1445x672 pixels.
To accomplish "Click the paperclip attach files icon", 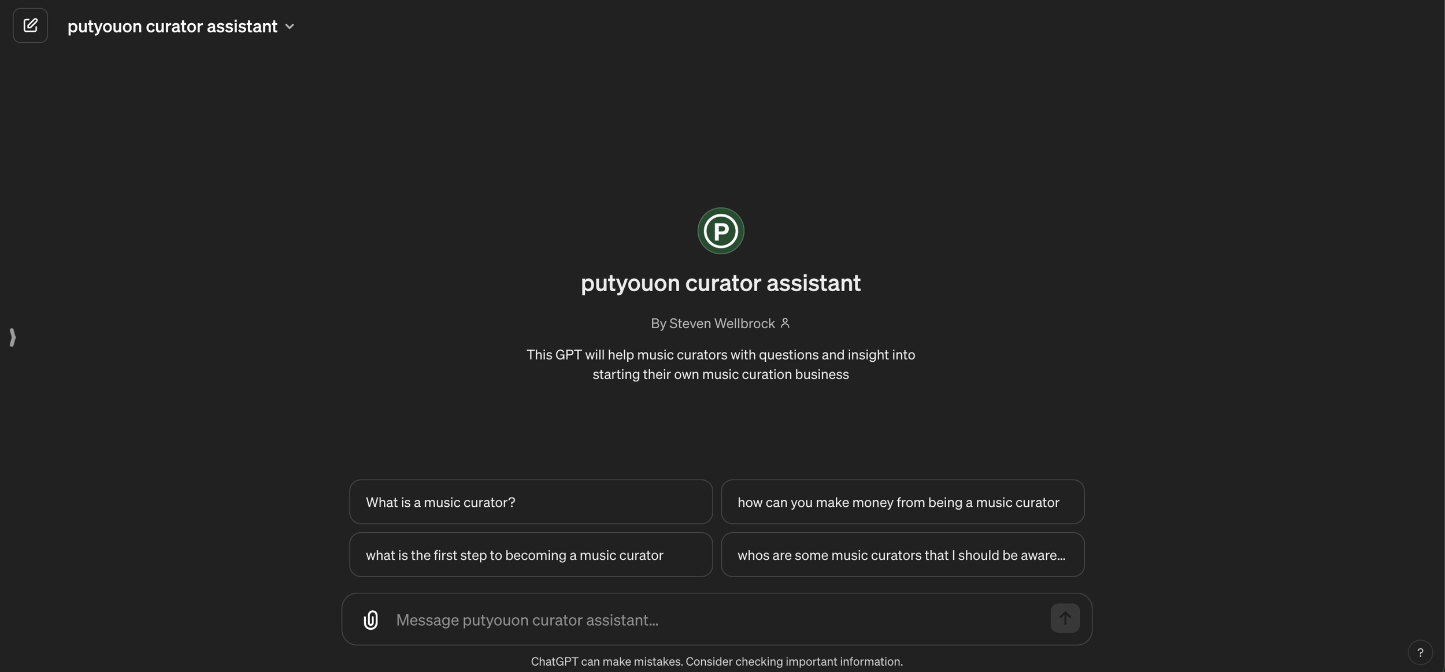I will pyautogui.click(x=370, y=619).
